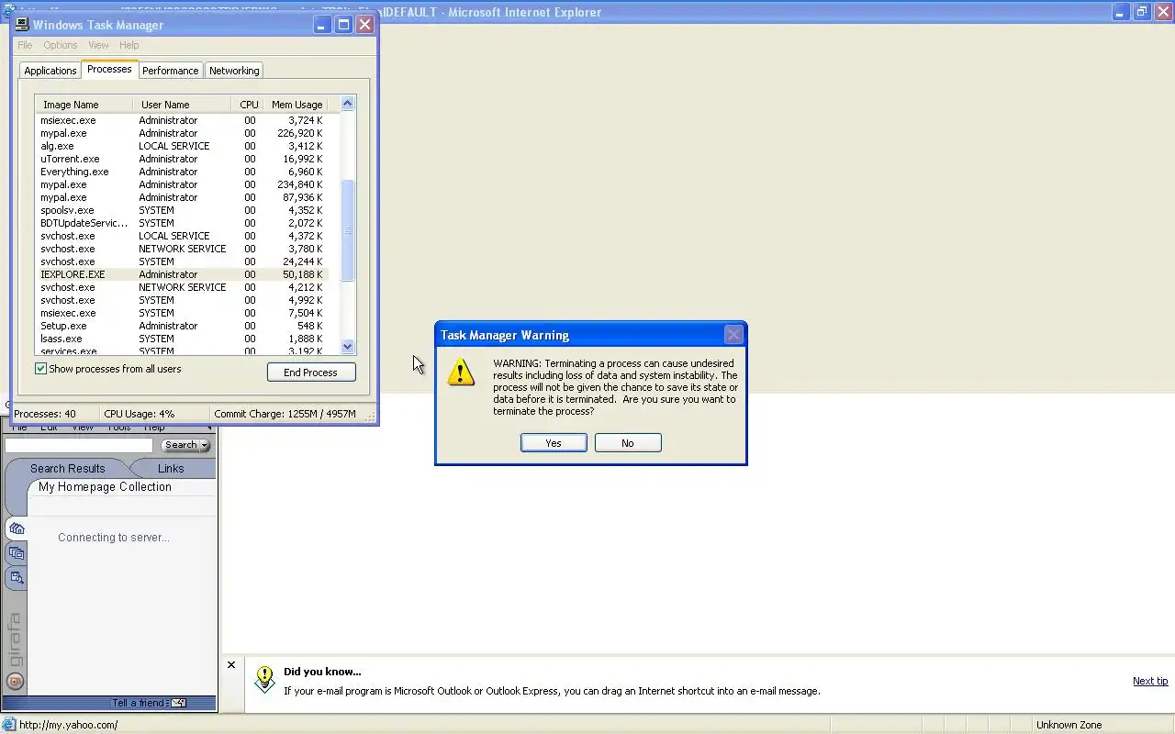Select svchost.exe using 24,244 K memory
The height and width of the screenshot is (734, 1175).
[182, 261]
